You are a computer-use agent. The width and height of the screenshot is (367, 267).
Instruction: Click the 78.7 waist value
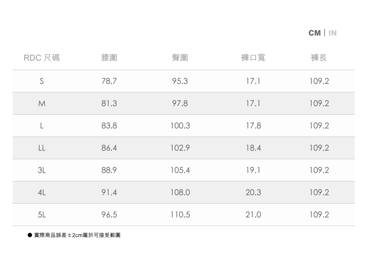click(109, 81)
